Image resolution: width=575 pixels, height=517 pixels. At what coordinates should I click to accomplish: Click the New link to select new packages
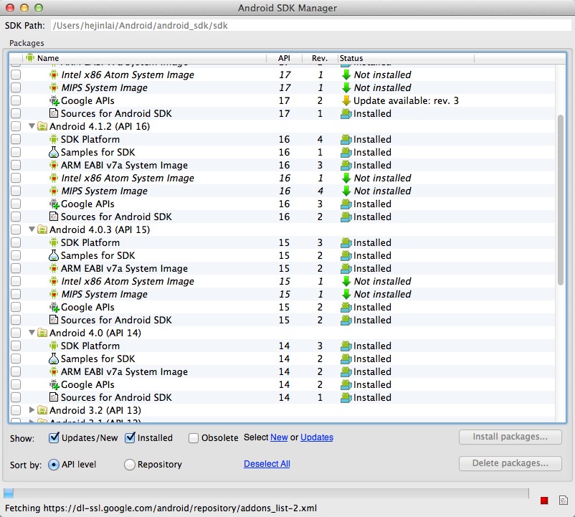click(279, 437)
